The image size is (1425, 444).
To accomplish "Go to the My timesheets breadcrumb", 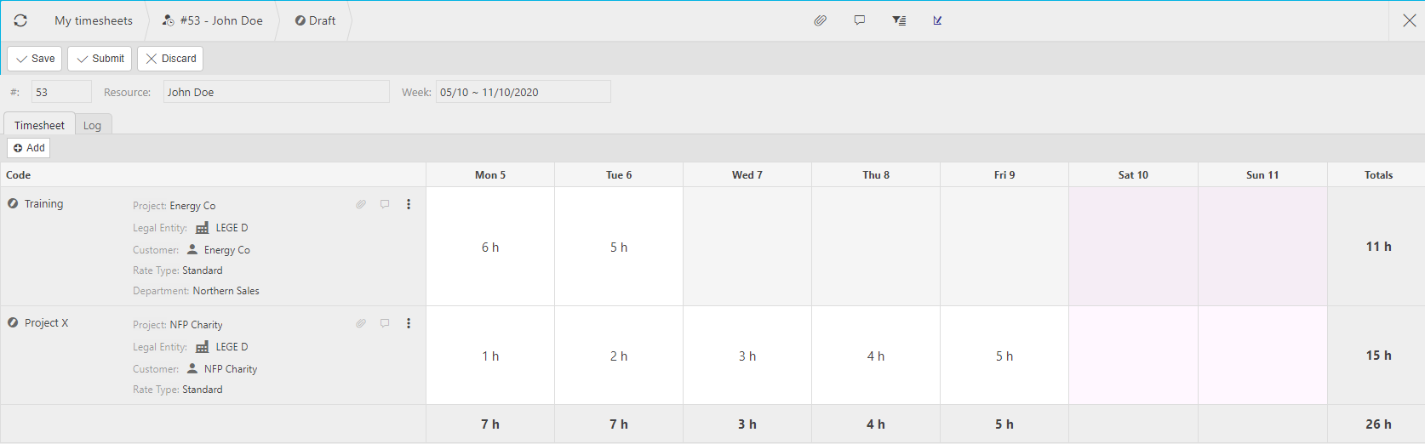I will coord(94,20).
